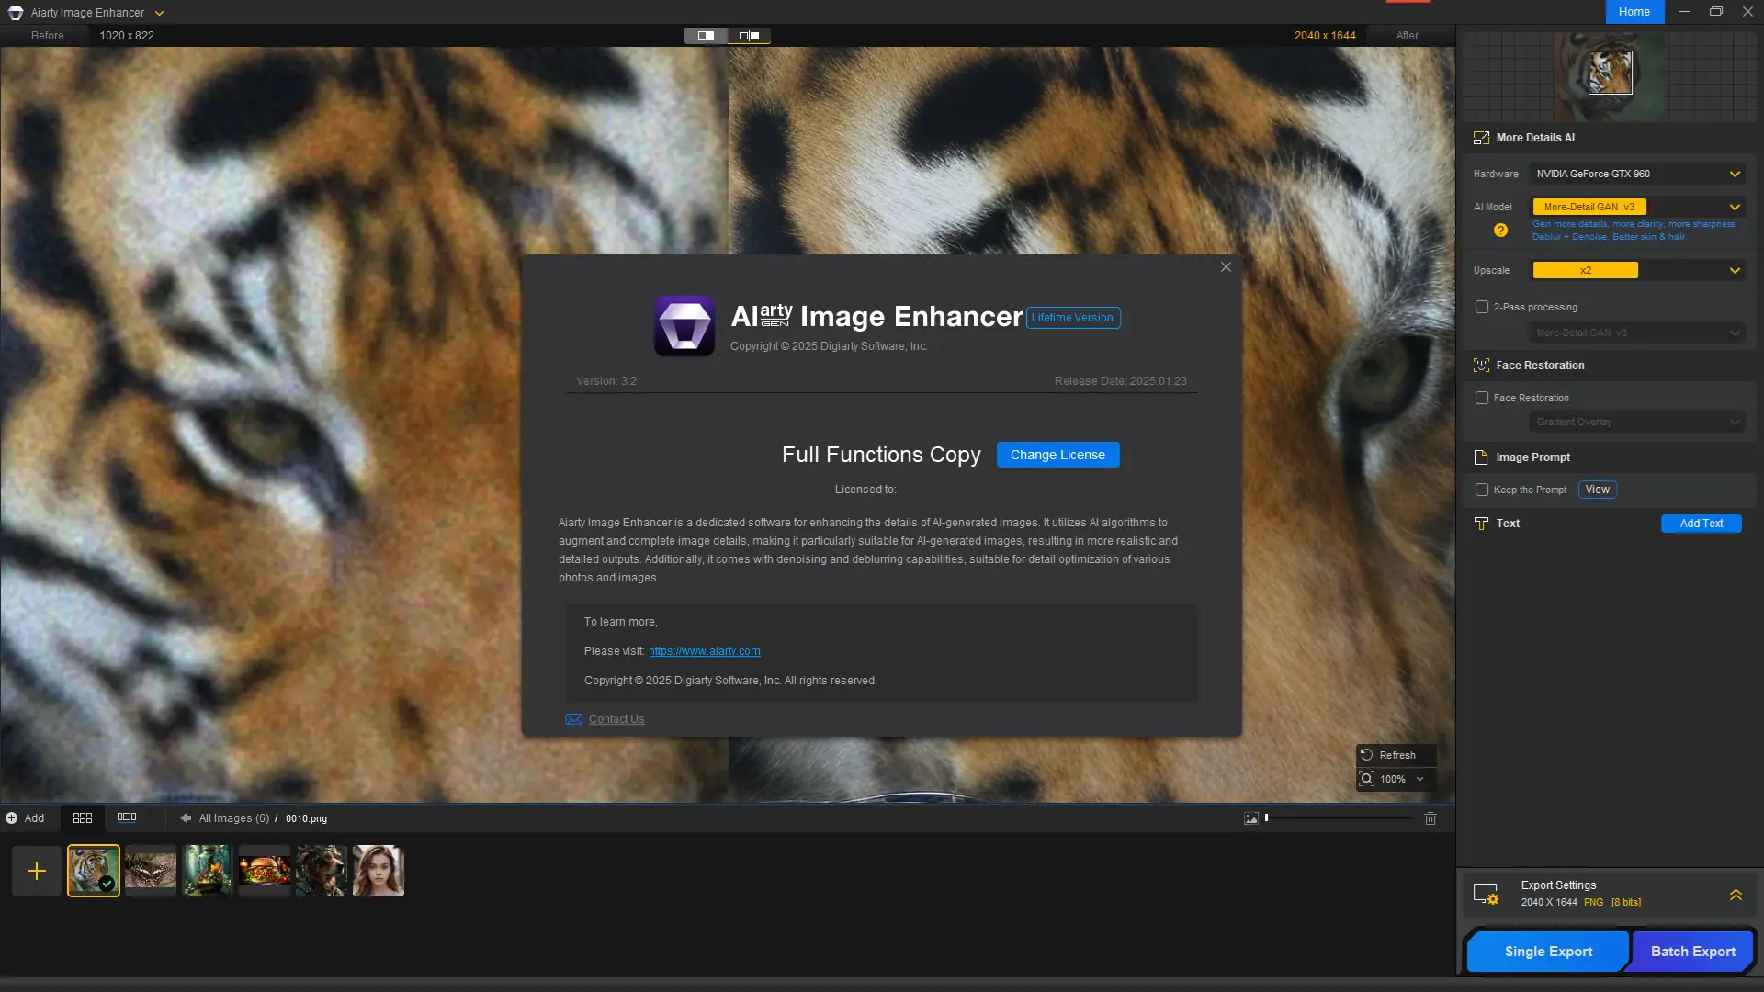Check the Keep the Prompt option
The width and height of the screenshot is (1764, 992).
point(1482,490)
